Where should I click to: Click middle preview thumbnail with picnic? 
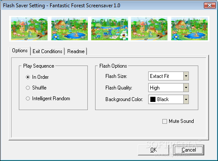point(110,29)
